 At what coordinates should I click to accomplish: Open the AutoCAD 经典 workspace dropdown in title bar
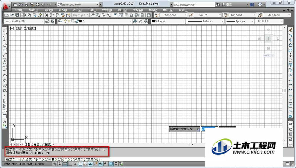tap(78, 4)
